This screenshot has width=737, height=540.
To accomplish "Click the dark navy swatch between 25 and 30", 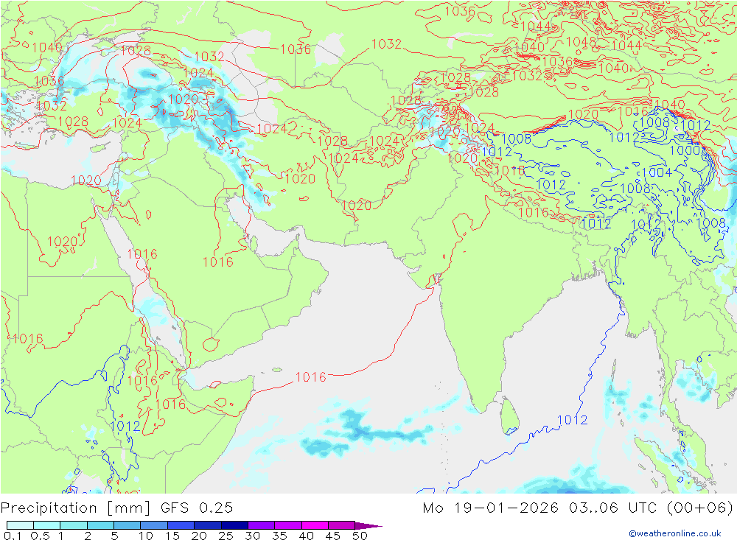I will point(234,525).
